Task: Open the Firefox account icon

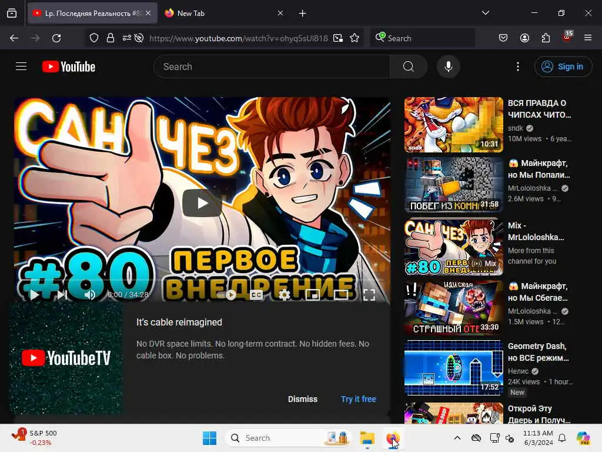Action: [x=524, y=38]
